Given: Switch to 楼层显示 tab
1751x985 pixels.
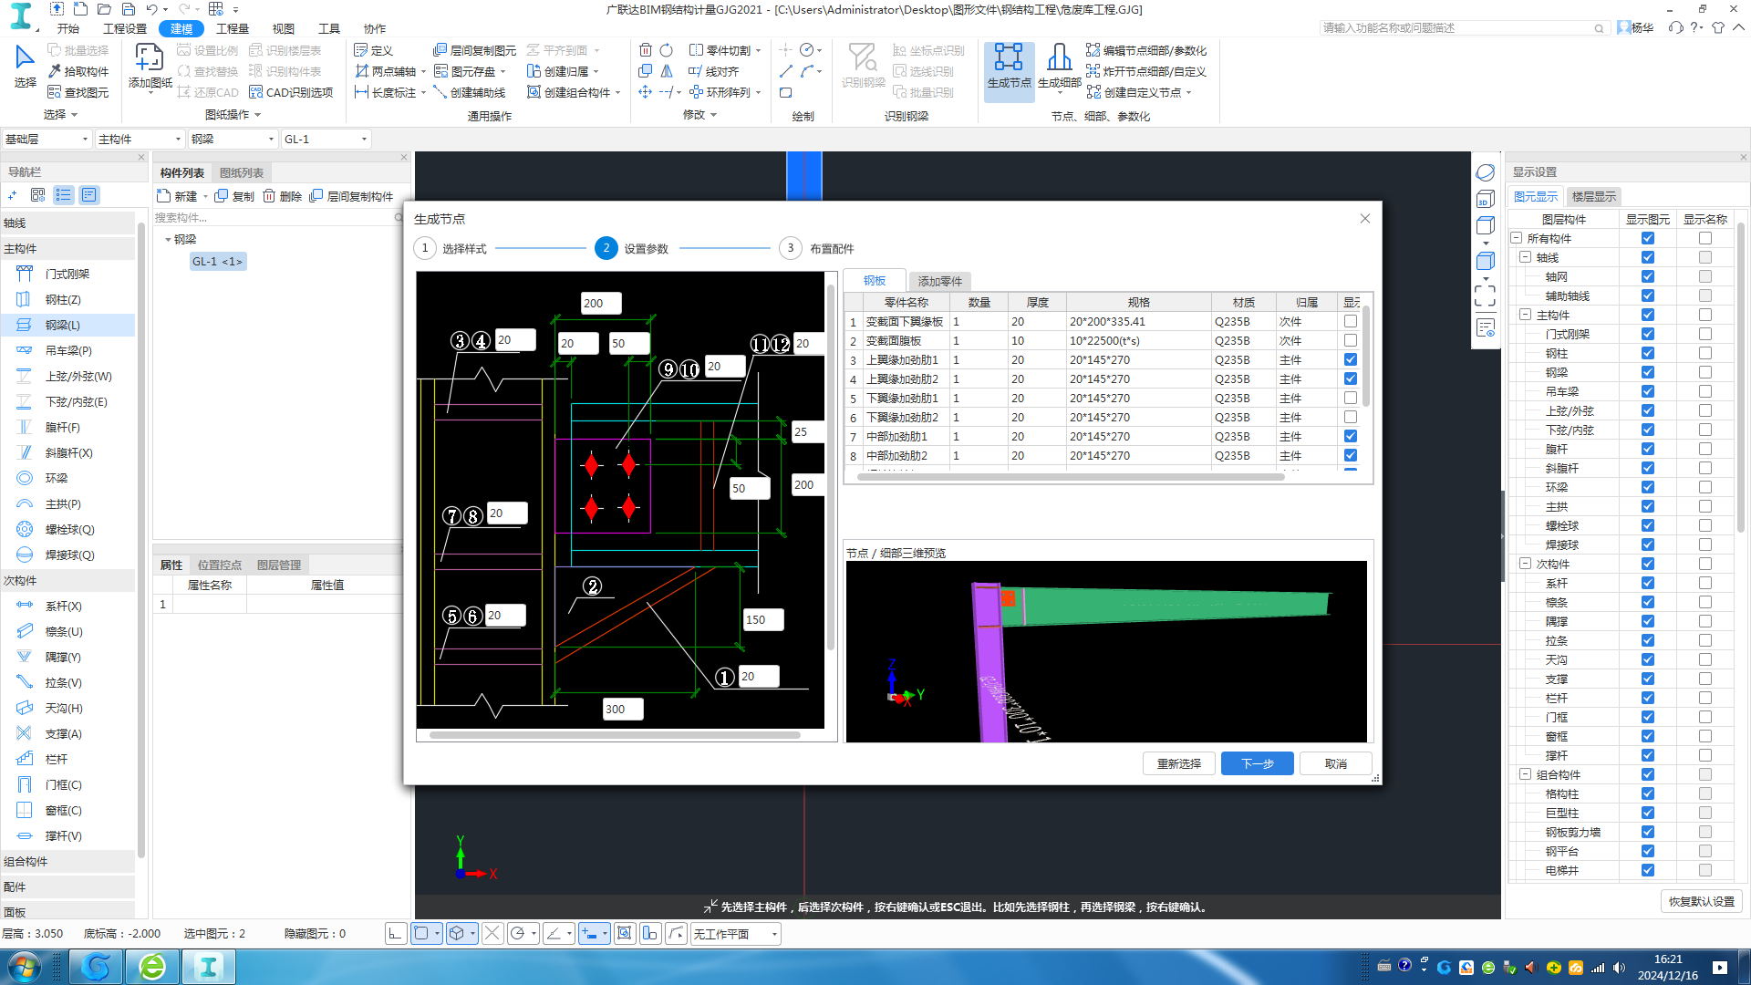Looking at the screenshot, I should (x=1593, y=196).
